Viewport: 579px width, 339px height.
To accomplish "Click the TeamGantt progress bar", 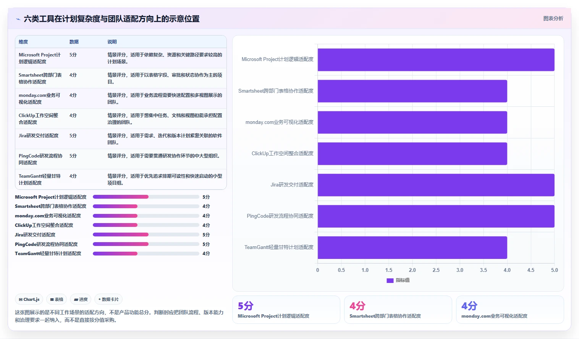I will pyautogui.click(x=146, y=254).
